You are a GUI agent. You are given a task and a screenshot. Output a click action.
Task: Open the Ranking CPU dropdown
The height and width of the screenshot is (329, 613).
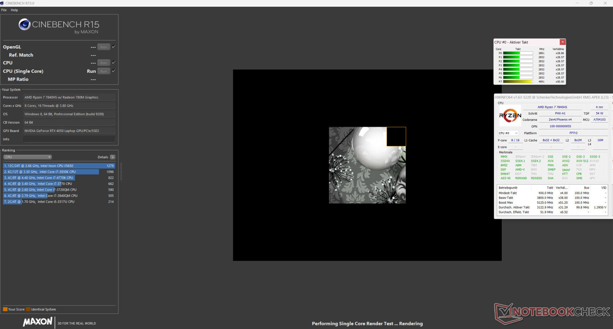click(27, 157)
